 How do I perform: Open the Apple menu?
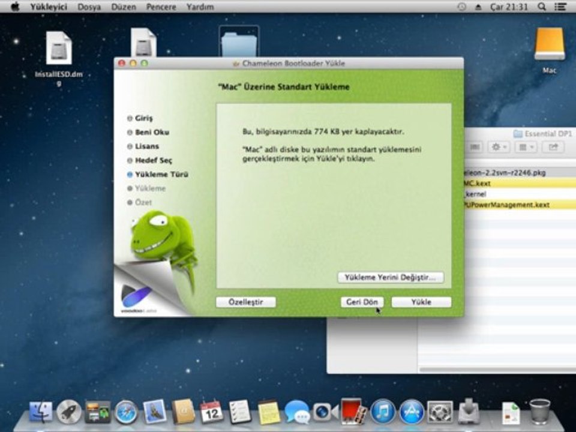pos(14,7)
